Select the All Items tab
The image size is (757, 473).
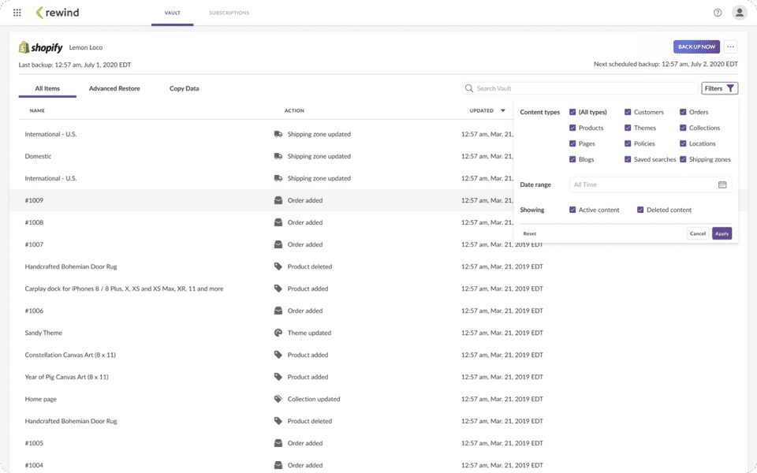pyautogui.click(x=47, y=88)
